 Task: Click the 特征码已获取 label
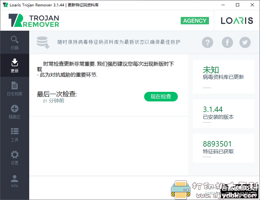click(x=218, y=151)
